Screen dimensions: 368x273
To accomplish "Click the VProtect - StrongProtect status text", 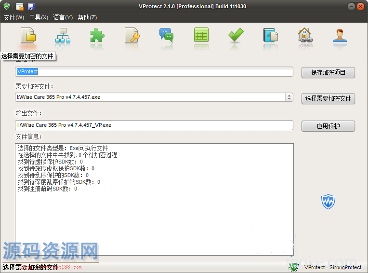I will [x=333, y=267].
